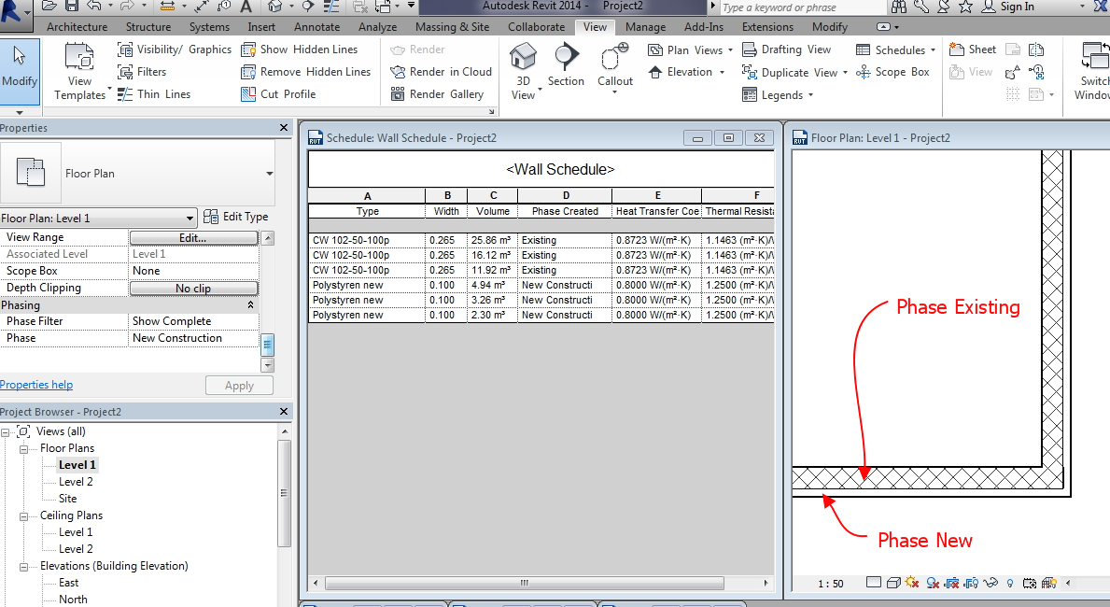Click the search binoculars icon
The width and height of the screenshot is (1110, 607).
[898, 7]
